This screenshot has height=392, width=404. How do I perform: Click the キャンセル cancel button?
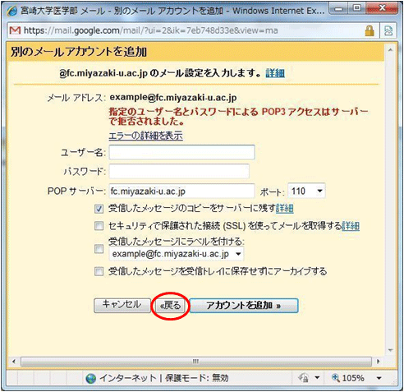(x=122, y=305)
